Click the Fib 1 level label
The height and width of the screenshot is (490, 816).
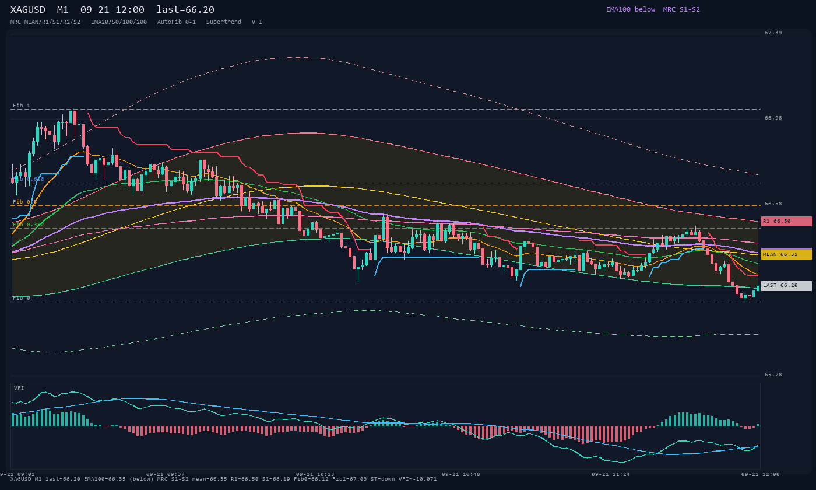pyautogui.click(x=22, y=106)
